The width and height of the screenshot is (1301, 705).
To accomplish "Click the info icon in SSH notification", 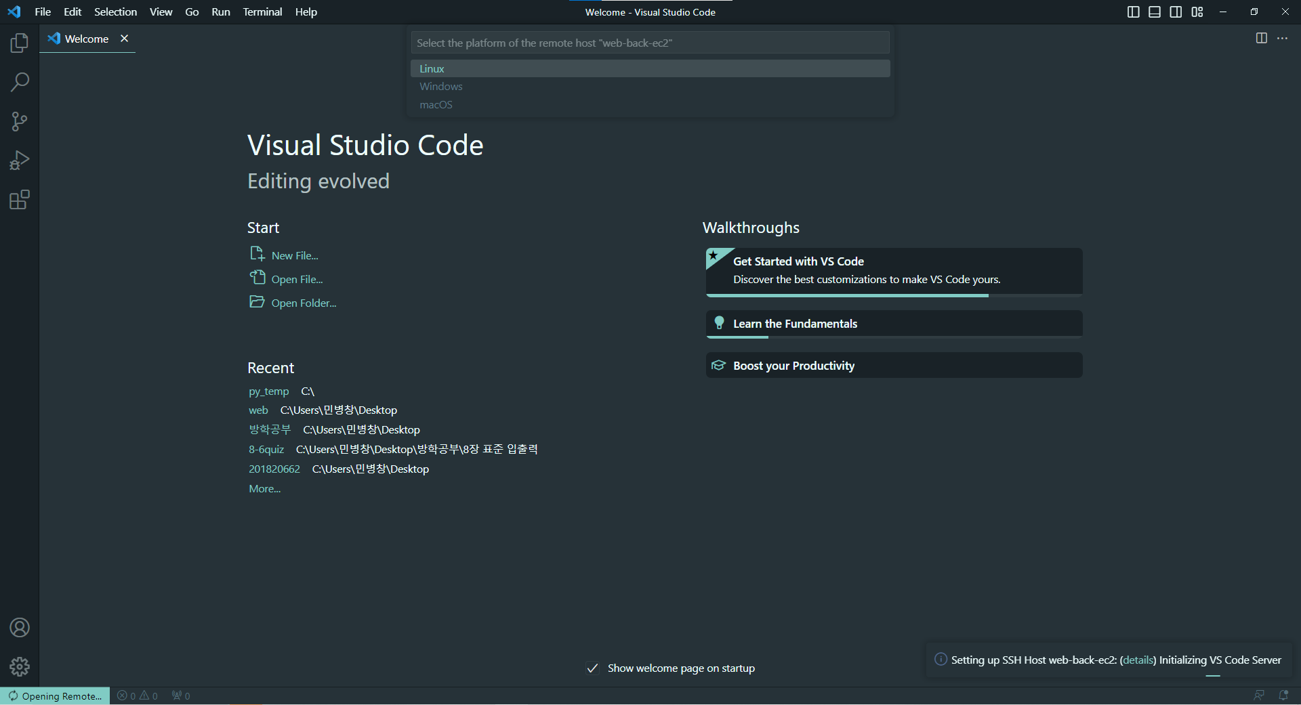I will (x=941, y=659).
